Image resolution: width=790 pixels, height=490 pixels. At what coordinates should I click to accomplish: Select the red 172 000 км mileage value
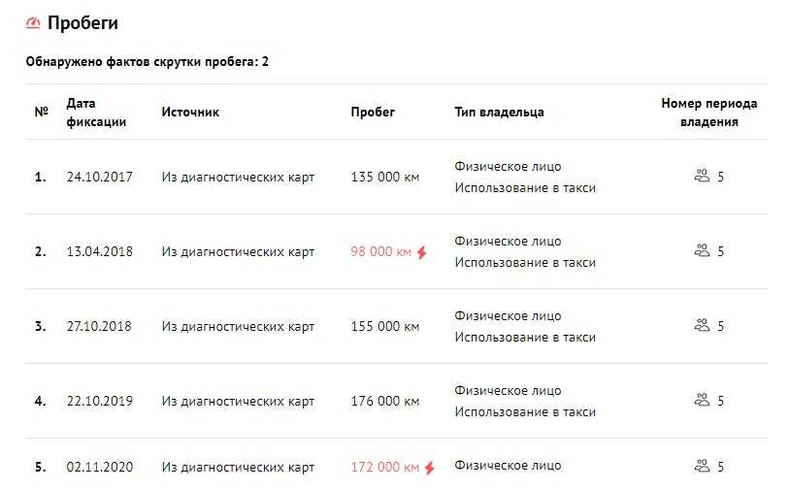(x=385, y=468)
